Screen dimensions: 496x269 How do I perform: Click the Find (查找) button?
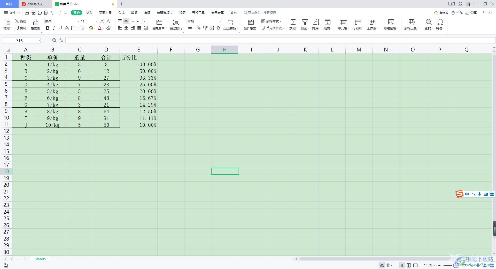[429, 25]
